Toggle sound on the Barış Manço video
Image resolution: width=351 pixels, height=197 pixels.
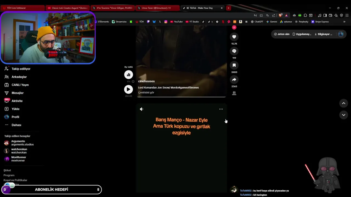[x=141, y=109]
